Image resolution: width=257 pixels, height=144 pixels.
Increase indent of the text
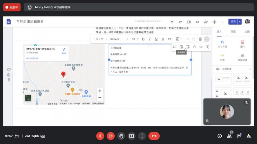[x=181, y=47]
